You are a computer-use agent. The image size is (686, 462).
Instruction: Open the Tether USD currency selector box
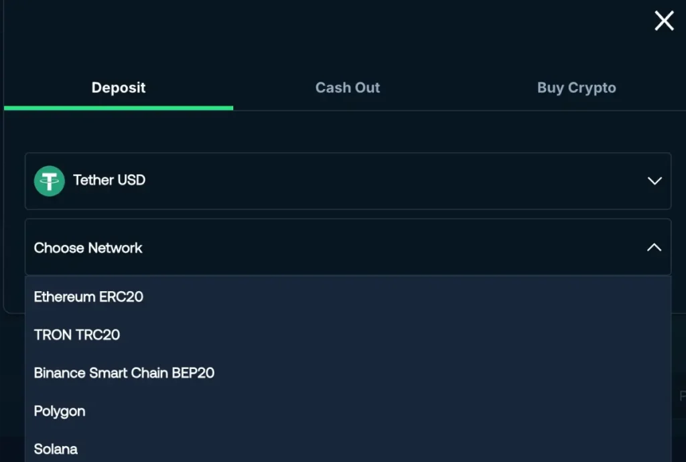(x=348, y=181)
